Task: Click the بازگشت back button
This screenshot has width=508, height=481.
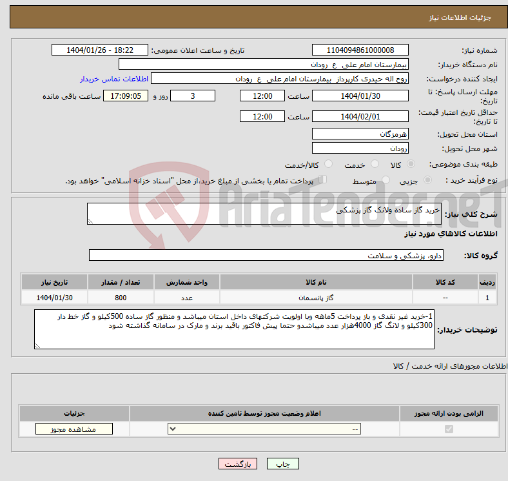Action: [238, 464]
